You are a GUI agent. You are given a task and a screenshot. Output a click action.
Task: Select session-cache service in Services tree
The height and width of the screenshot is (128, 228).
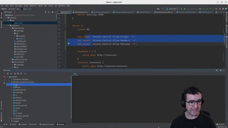click(x=20, y=100)
